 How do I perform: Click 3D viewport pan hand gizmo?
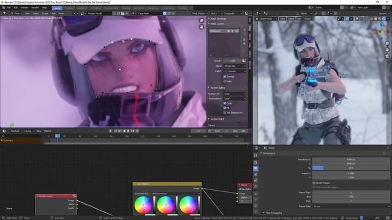387,50
